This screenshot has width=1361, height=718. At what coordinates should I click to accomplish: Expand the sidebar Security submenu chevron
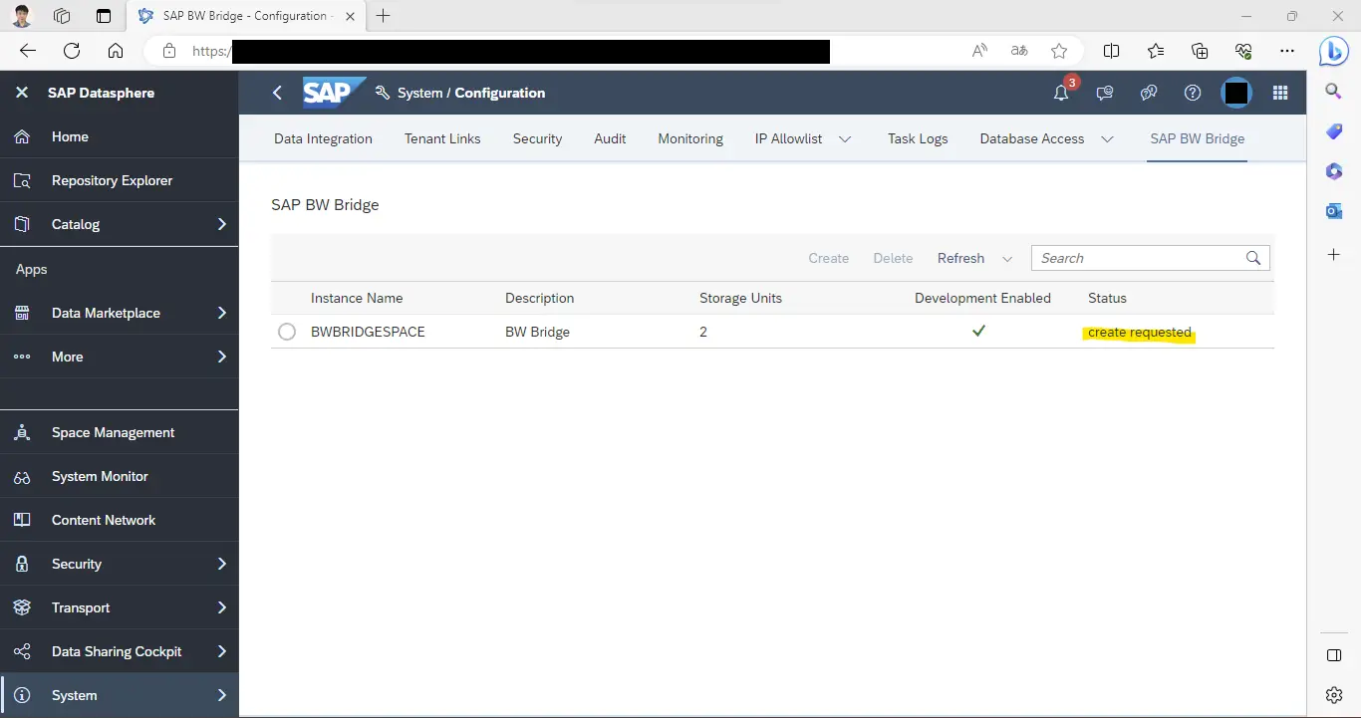point(222,564)
